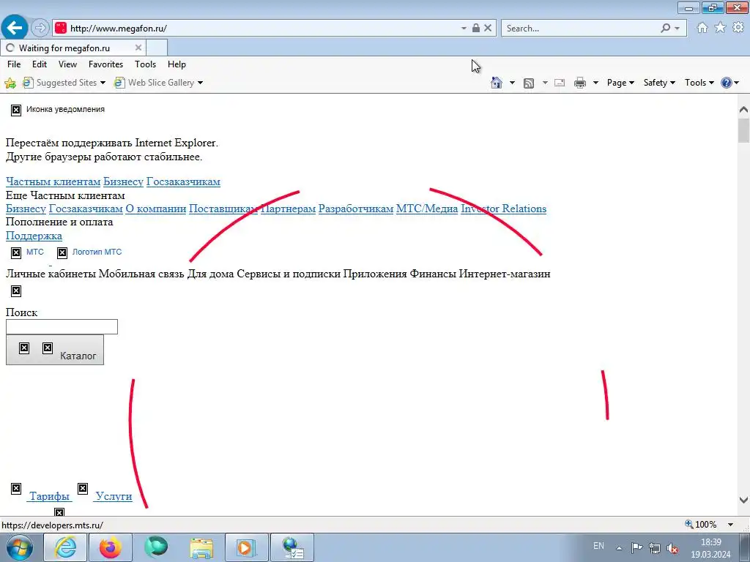
Task: Open the Favorites menu
Action: pos(105,64)
